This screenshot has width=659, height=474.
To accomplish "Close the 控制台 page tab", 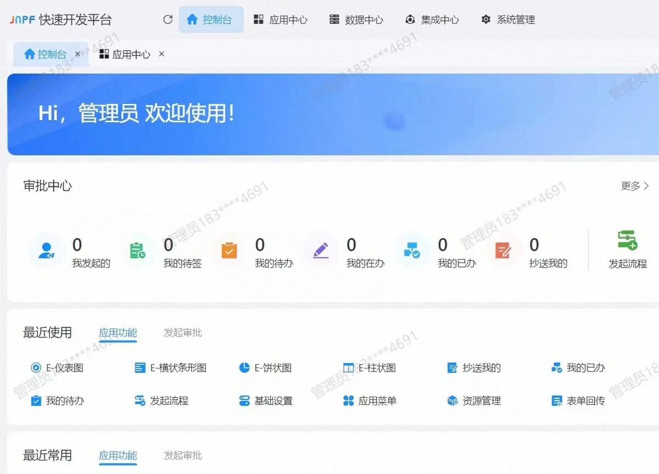I will tap(78, 54).
